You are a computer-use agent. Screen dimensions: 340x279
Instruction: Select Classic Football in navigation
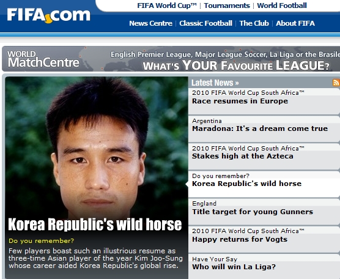tap(206, 23)
